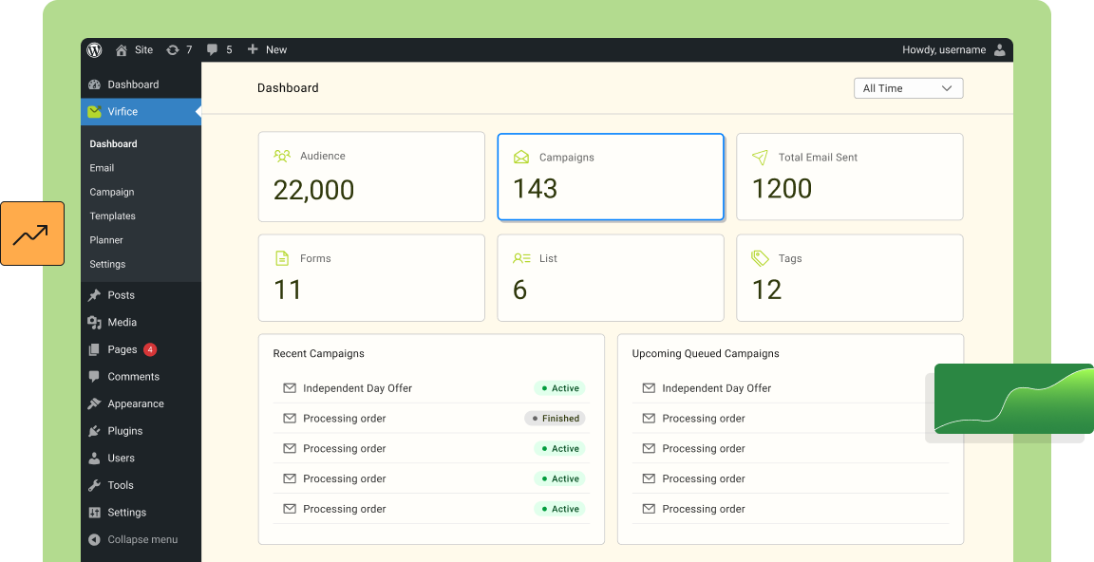Open Pages with 4 pending badge
Screen dimensions: 1094x562
point(123,349)
